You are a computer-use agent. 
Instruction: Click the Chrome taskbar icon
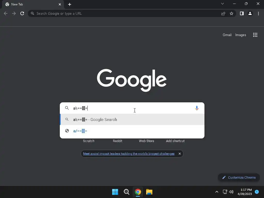click(x=138, y=192)
